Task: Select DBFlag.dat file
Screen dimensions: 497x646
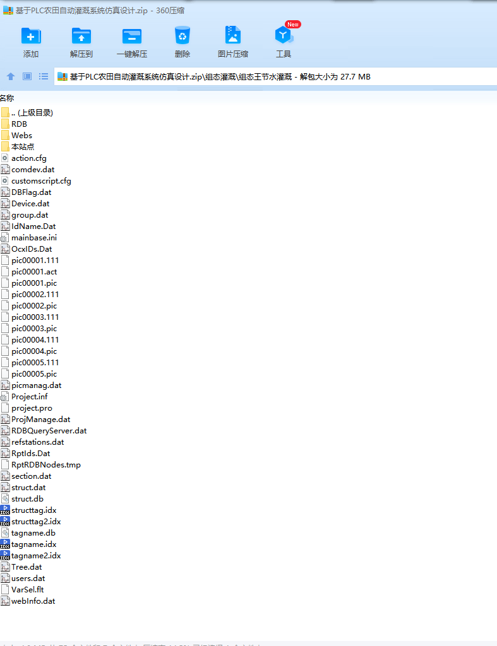Action: (32, 192)
